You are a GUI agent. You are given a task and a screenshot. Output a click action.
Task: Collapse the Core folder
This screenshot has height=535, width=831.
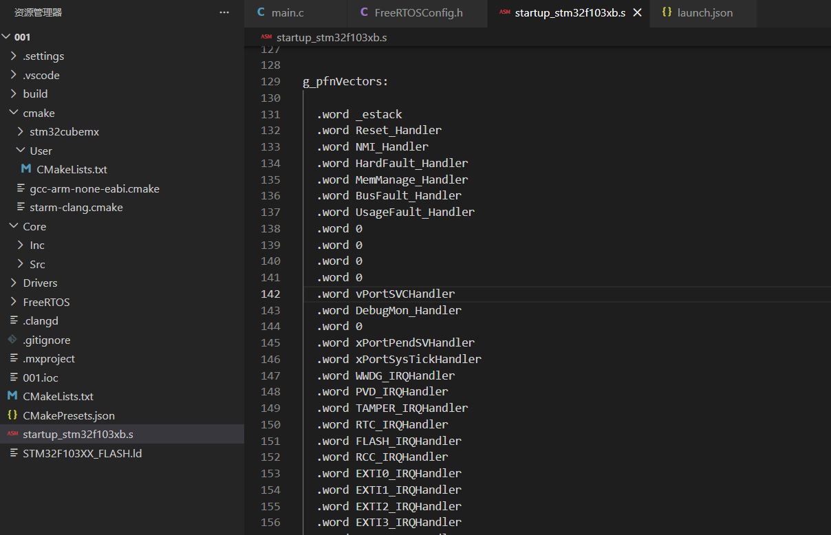14,226
